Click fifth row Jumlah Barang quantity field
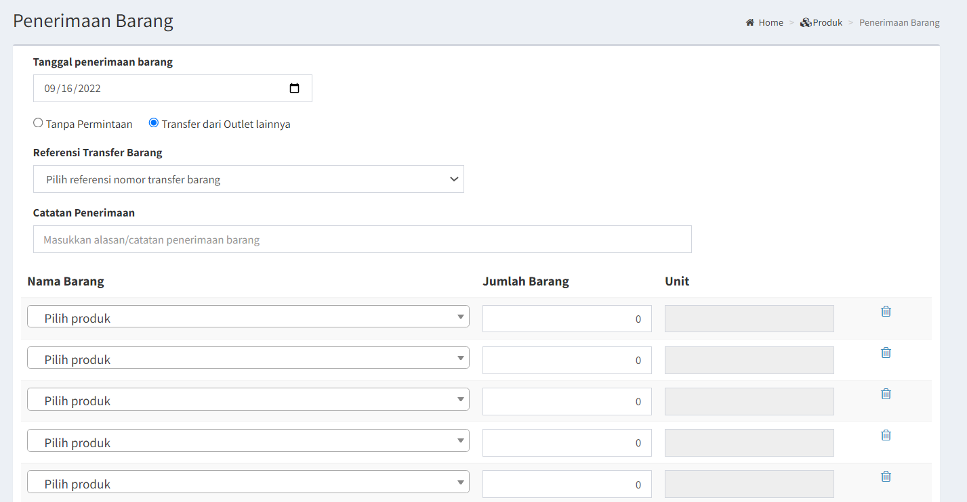This screenshot has height=502, width=967. [567, 484]
